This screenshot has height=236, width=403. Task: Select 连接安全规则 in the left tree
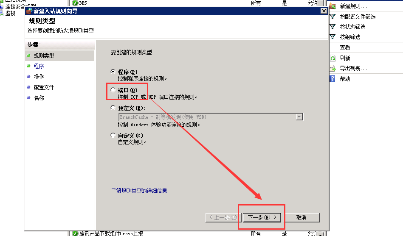tap(20, 7)
